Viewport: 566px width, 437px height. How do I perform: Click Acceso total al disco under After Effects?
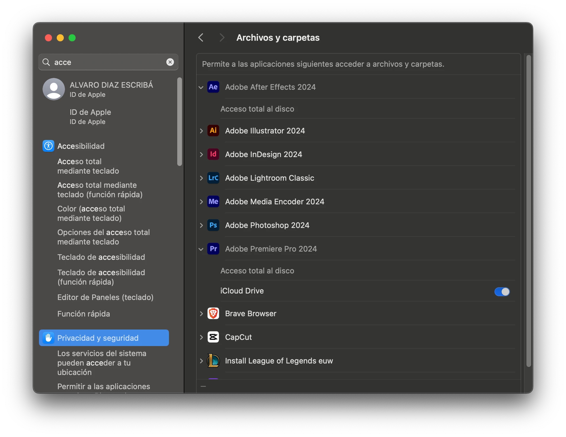coord(257,109)
